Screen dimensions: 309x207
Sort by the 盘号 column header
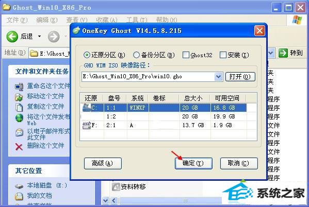point(115,98)
